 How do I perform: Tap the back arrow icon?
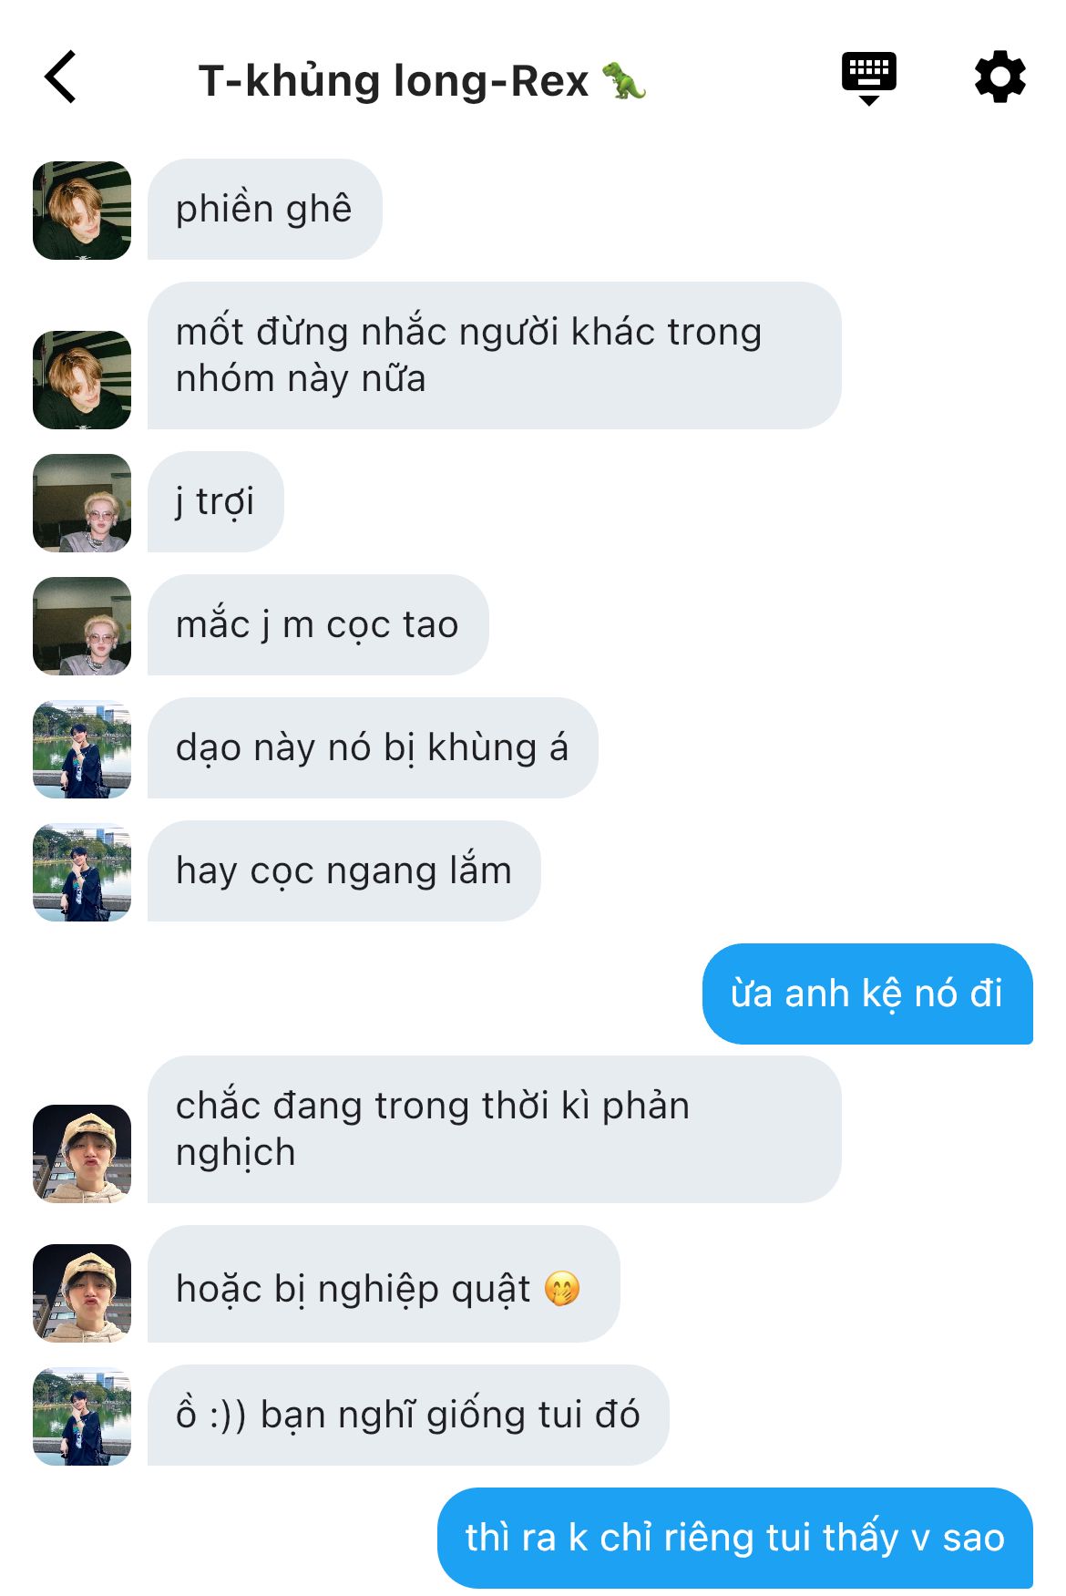60,77
